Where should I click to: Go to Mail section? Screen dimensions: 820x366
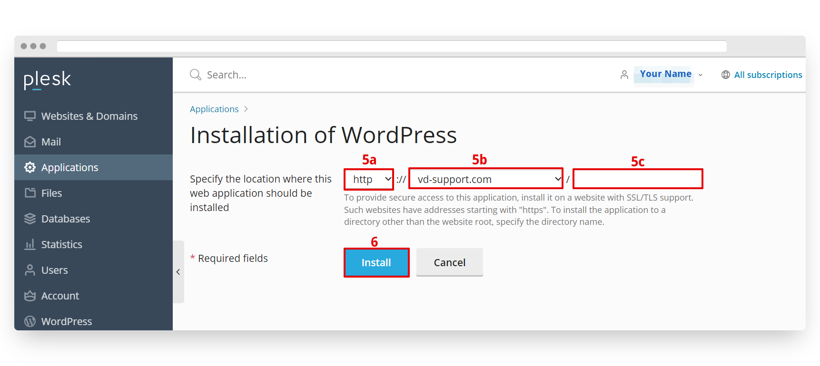tap(93, 142)
